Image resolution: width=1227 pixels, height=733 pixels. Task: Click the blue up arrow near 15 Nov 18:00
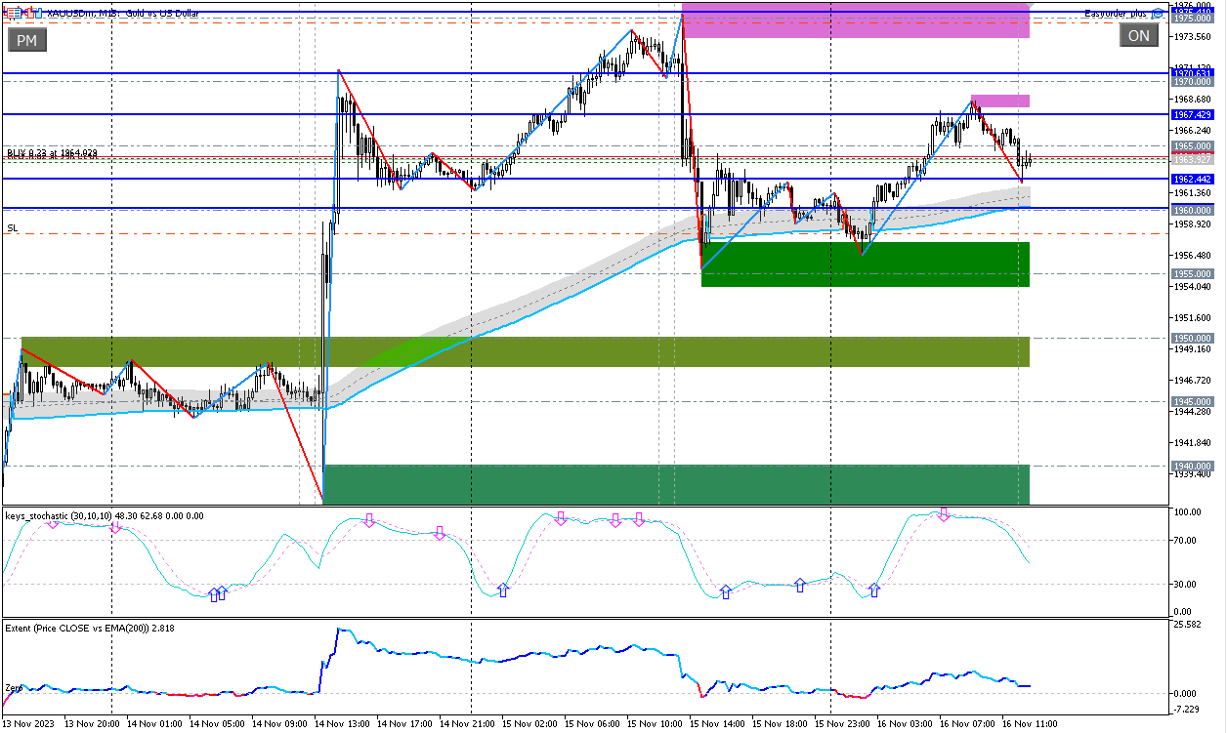799,585
